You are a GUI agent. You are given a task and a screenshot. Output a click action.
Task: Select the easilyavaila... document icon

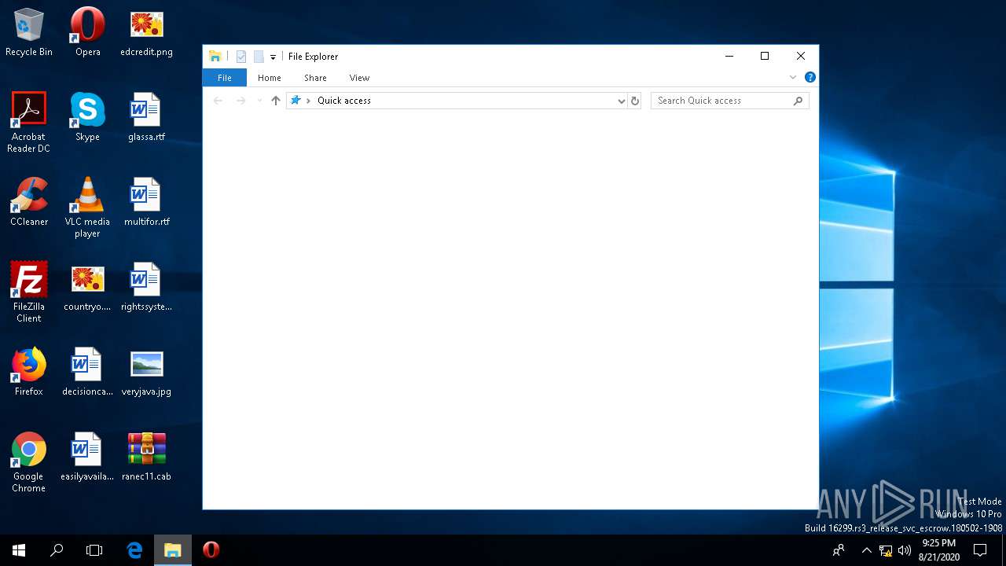click(x=87, y=457)
